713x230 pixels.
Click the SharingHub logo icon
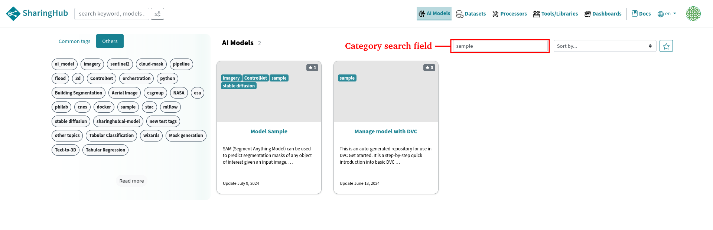[x=13, y=14]
